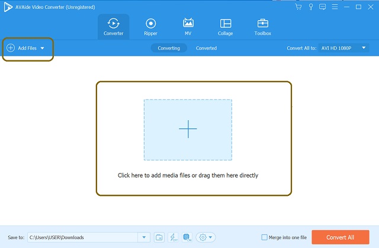Open the AVI HD 1080P format dropdown
Viewport: 379px width, 248px height.
pyautogui.click(x=343, y=48)
